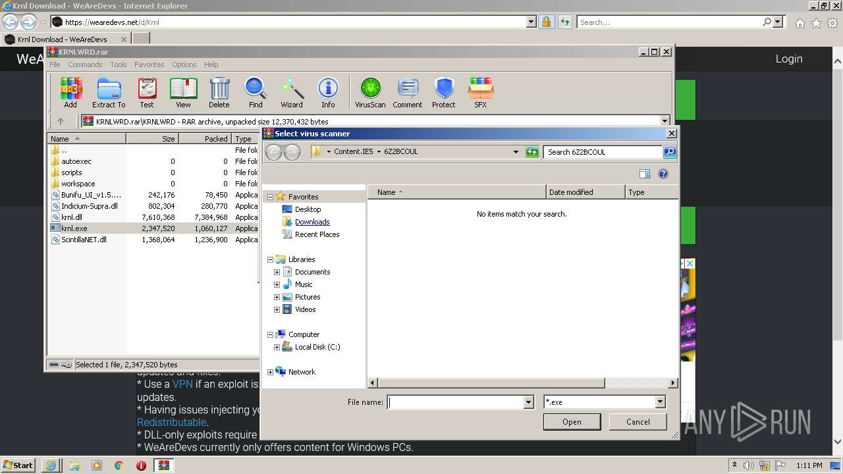843x474 pixels.
Task: Open the *.exe file type dropdown
Action: (x=660, y=402)
